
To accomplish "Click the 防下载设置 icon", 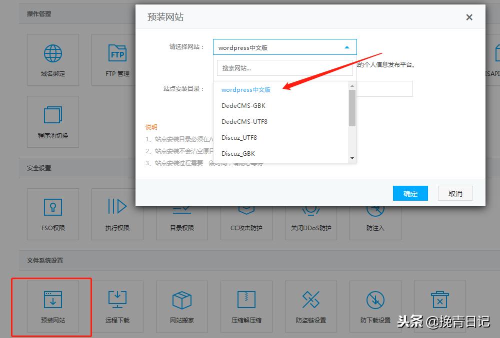I will (x=375, y=306).
